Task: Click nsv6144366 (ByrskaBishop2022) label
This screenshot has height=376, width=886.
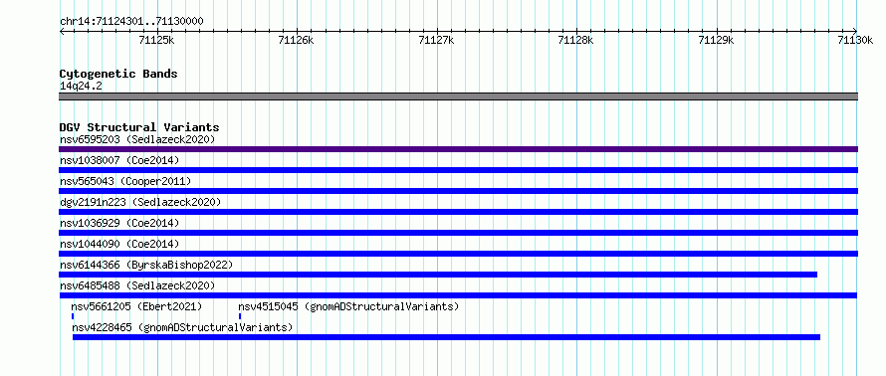Action: (146, 265)
